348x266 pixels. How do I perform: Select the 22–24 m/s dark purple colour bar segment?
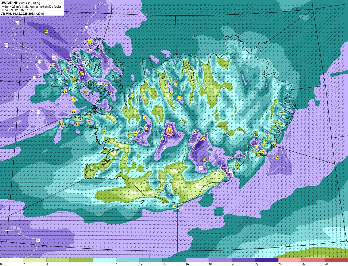click(x=267, y=260)
